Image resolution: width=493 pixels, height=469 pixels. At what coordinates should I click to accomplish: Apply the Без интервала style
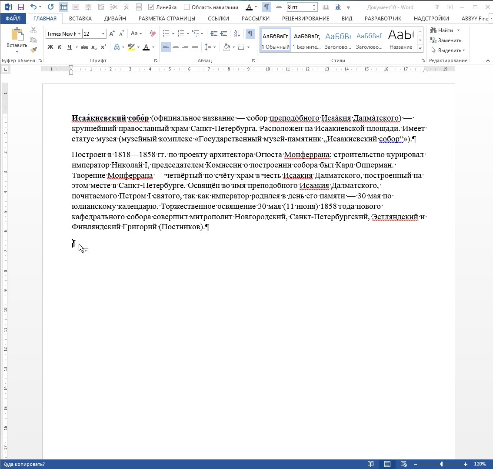[x=306, y=40]
